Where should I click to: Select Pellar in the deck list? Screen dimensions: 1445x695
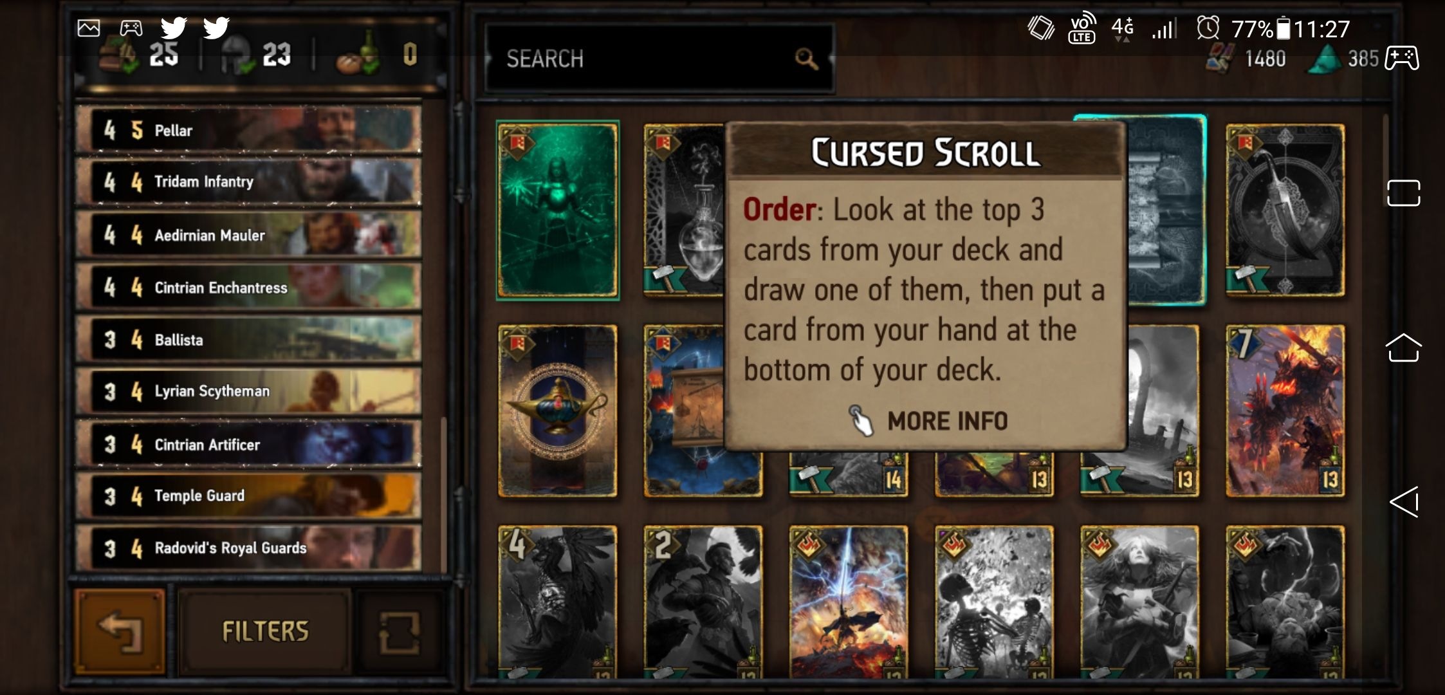pyautogui.click(x=249, y=130)
